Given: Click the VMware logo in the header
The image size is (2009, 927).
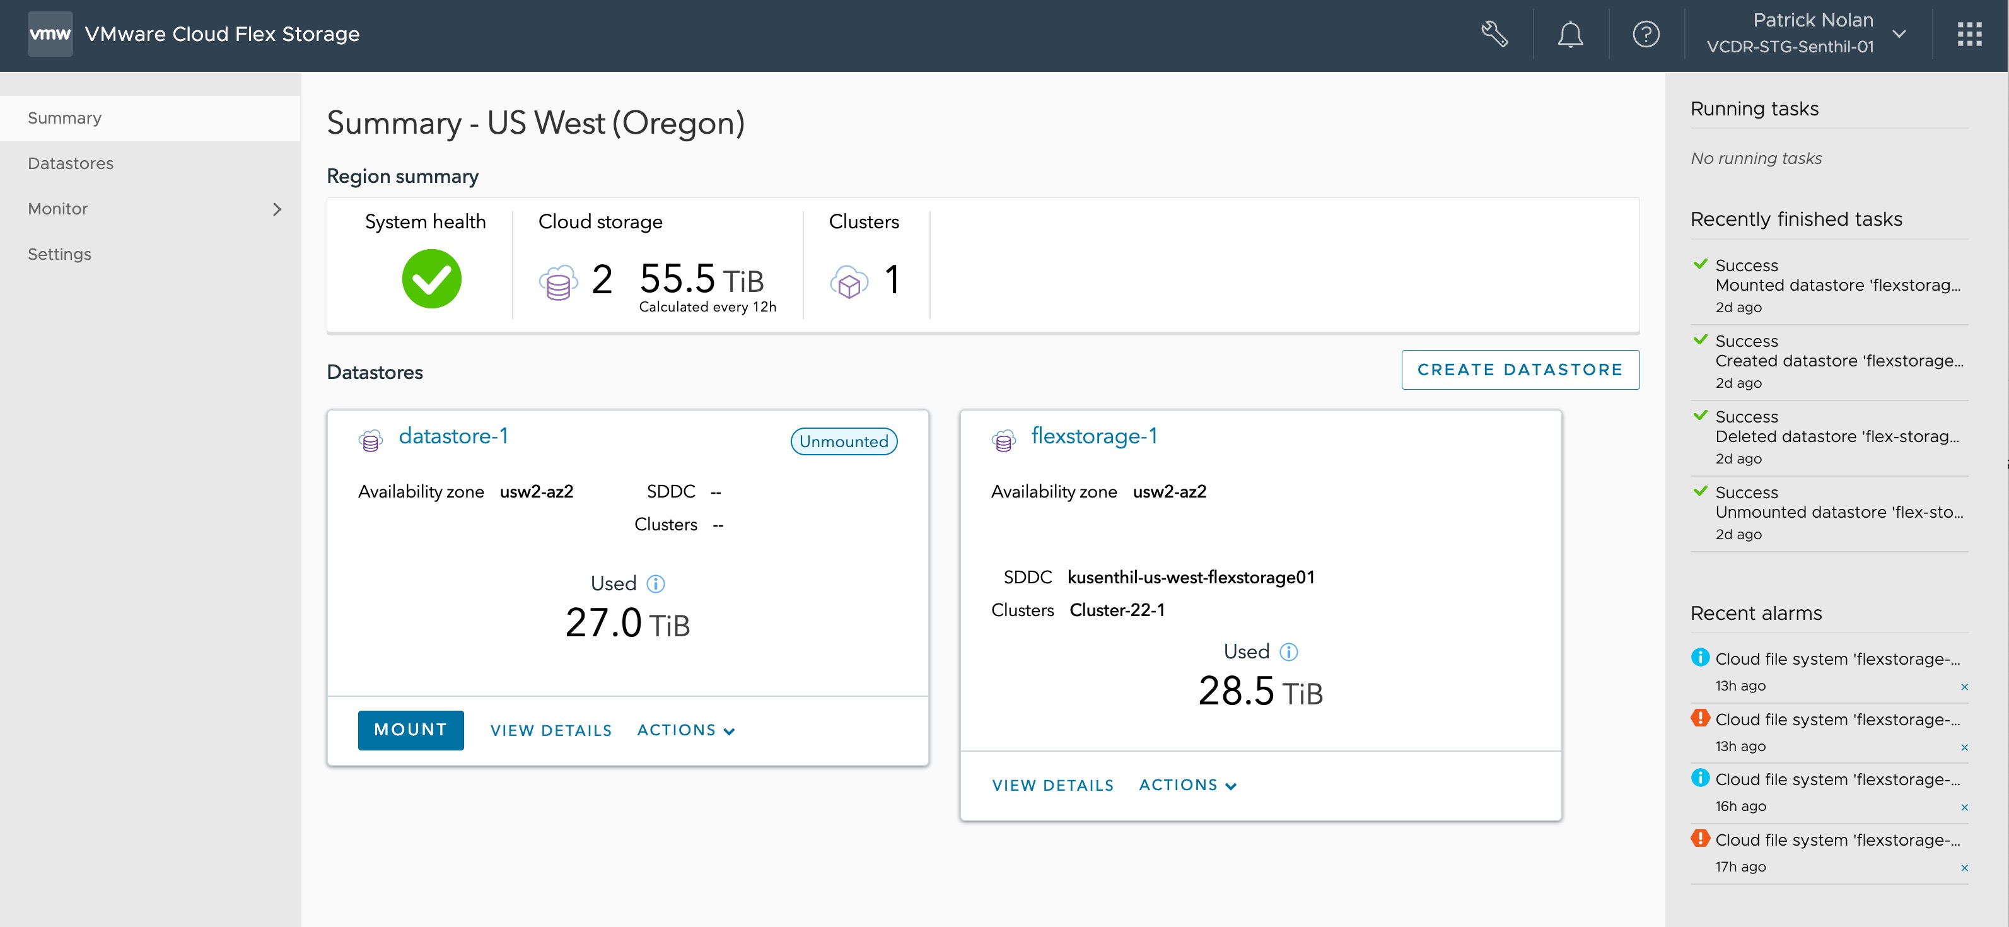Looking at the screenshot, I should (x=50, y=34).
